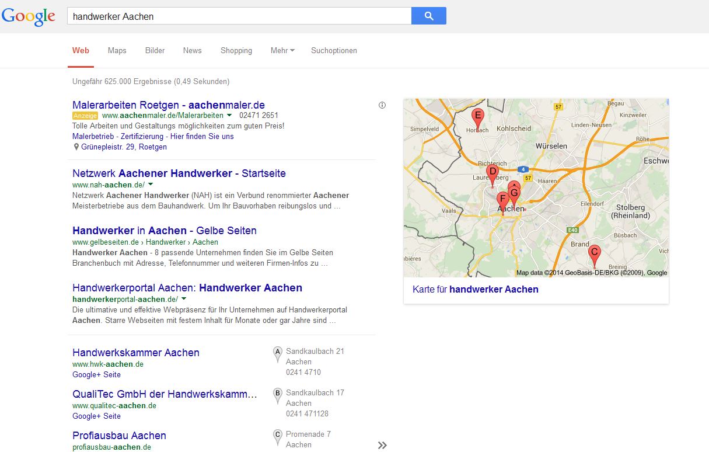Click address text Sandkaulbach 21

pyautogui.click(x=315, y=352)
